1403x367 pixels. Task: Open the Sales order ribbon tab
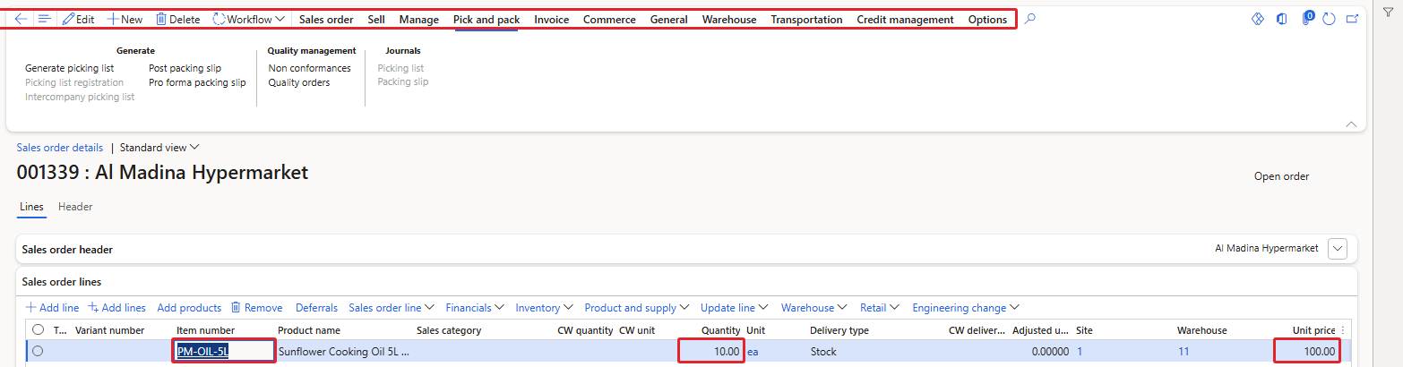[x=326, y=20]
